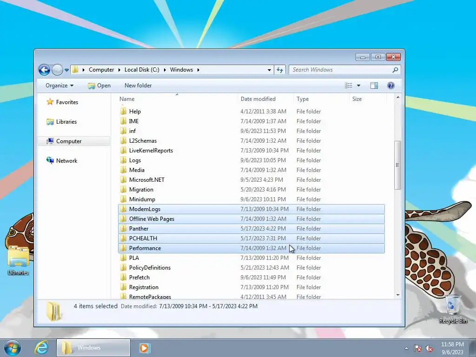Select the Minidump folder icon
This screenshot has width=476, height=357.
123,199
